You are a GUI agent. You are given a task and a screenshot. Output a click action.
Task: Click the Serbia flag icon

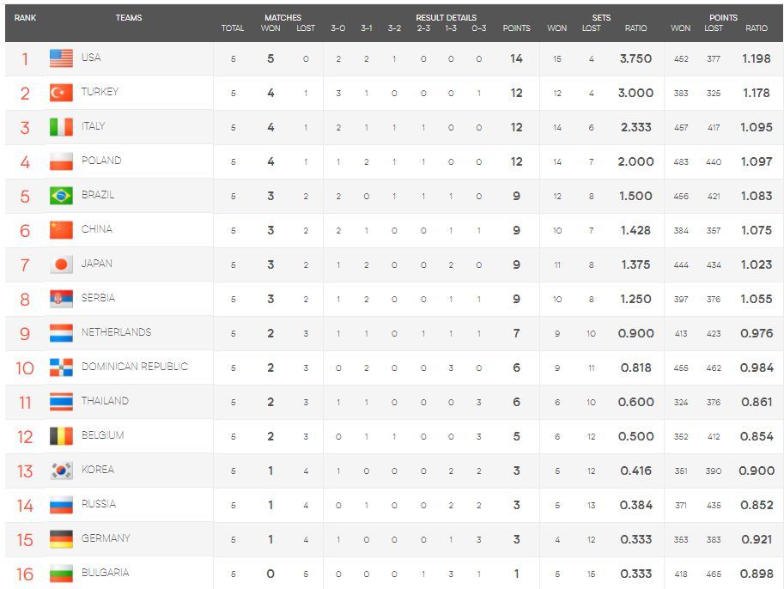[61, 299]
